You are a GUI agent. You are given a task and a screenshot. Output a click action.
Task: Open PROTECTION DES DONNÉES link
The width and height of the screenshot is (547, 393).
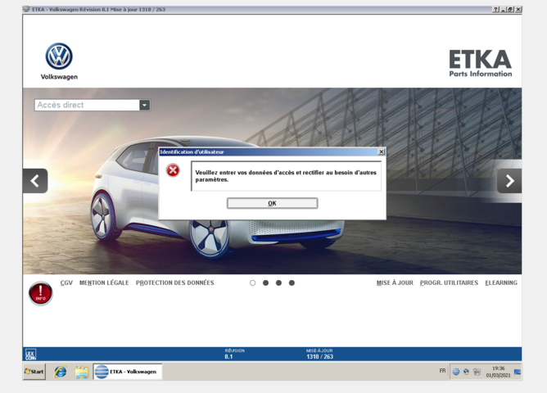pyautogui.click(x=174, y=282)
